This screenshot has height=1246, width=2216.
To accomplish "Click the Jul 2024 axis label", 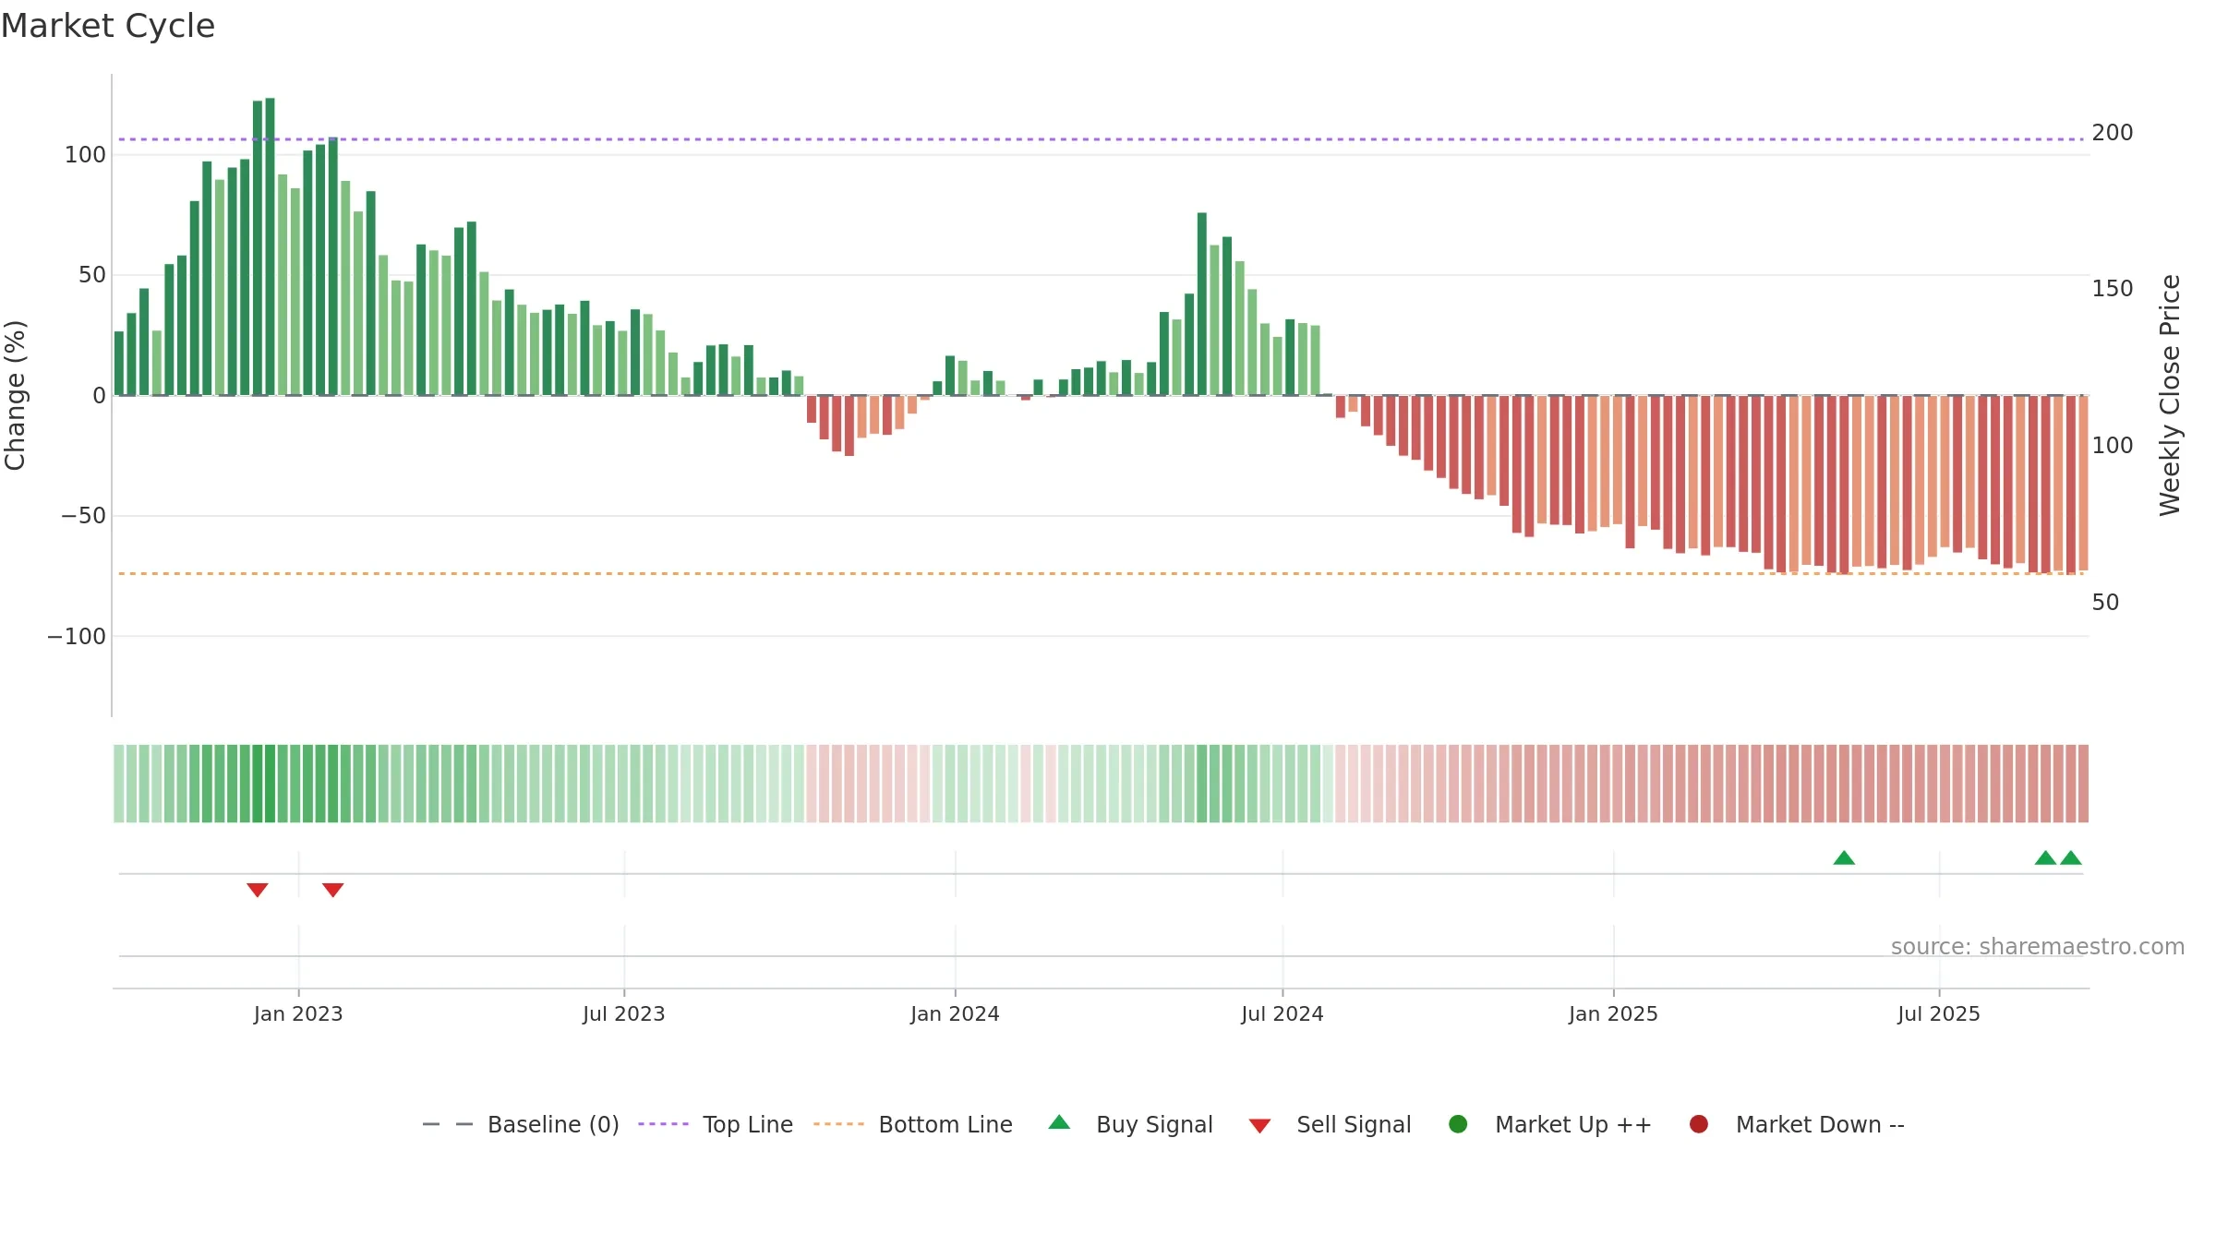I will point(1283,1013).
